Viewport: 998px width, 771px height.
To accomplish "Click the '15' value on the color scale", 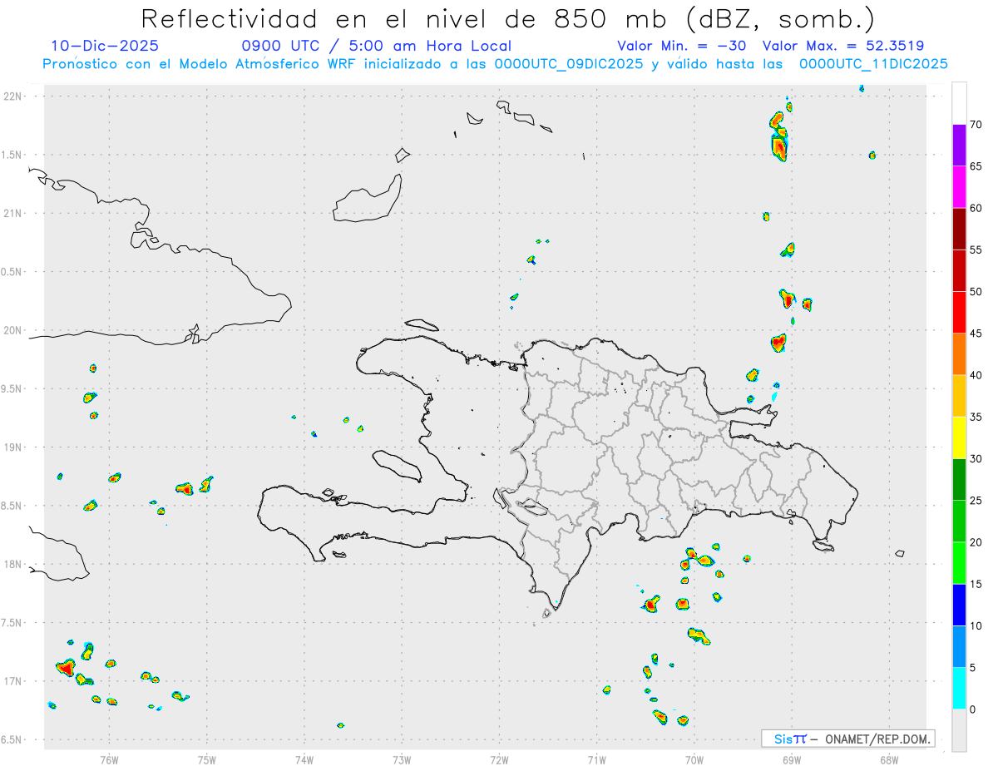I will pyautogui.click(x=976, y=585).
